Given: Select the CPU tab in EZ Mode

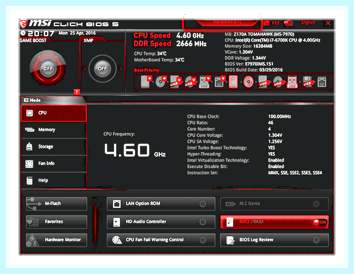Looking at the screenshot, I should point(54,113).
